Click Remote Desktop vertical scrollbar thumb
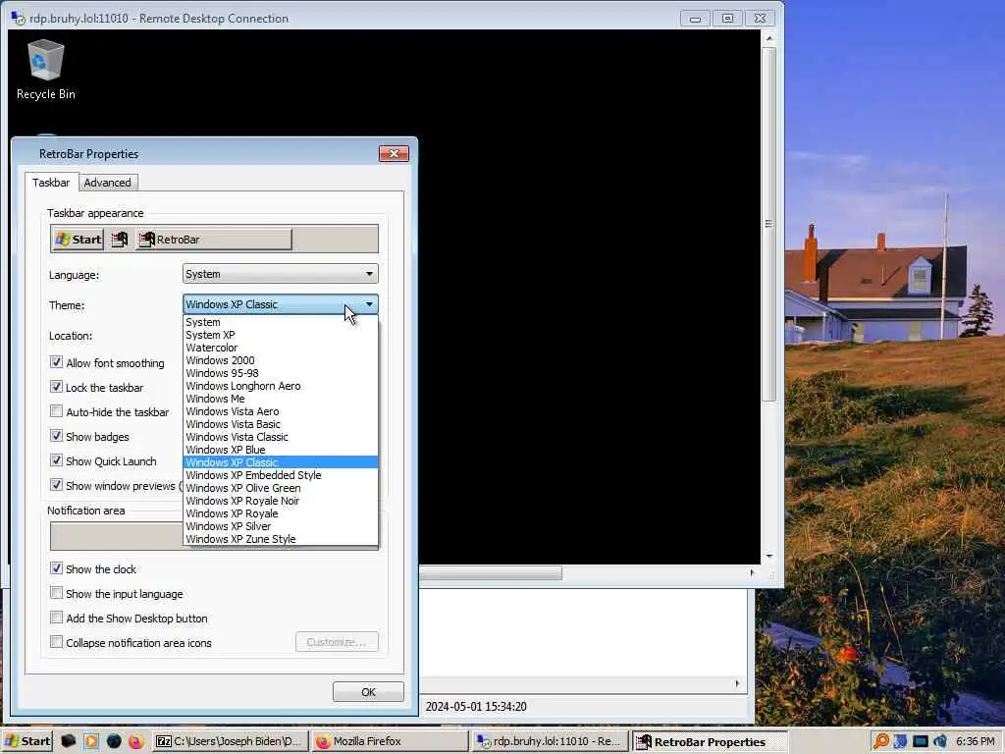 click(769, 224)
